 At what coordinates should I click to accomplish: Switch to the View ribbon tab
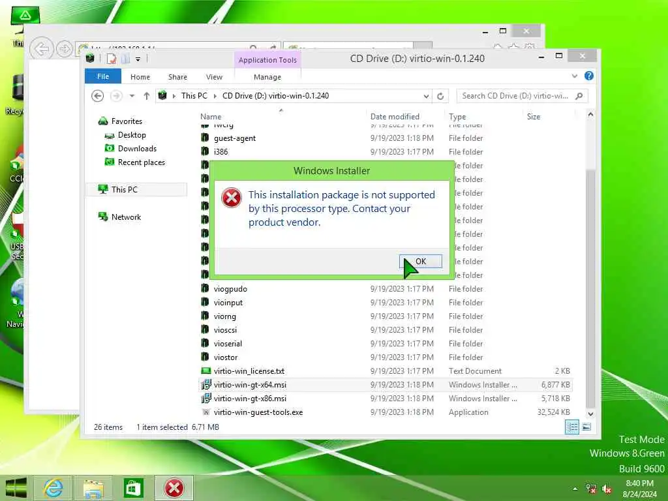pos(214,77)
